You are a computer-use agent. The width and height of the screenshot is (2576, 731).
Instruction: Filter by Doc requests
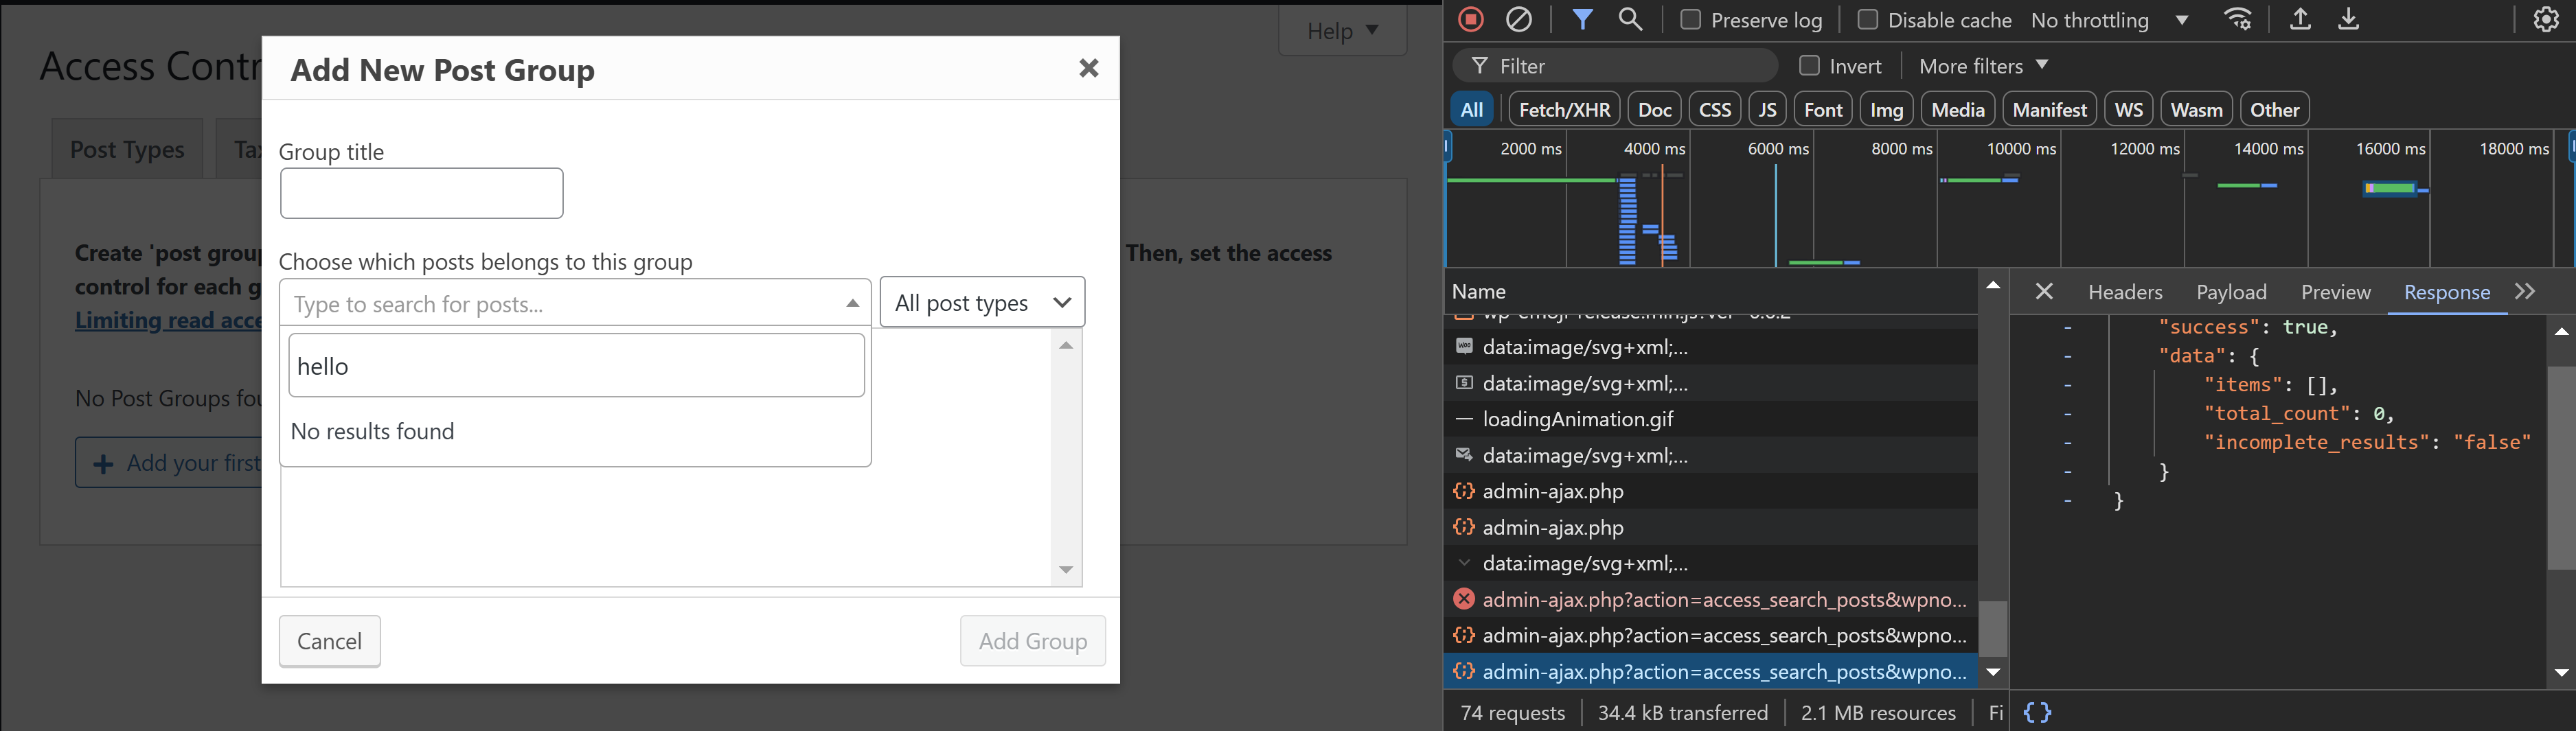coord(1655,109)
